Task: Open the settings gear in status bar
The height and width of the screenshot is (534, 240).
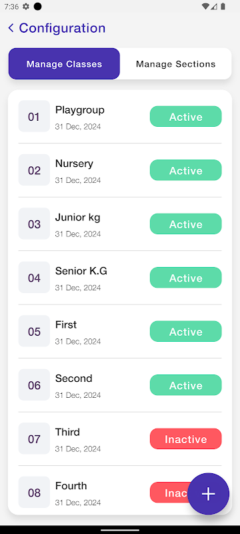Action: [26, 7]
